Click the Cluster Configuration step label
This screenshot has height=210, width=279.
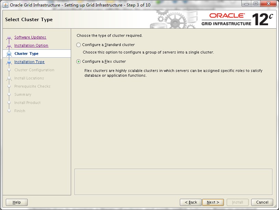coord(34,70)
